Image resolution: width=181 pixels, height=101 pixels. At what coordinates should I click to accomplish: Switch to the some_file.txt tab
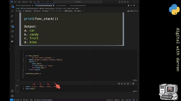(62, 6)
